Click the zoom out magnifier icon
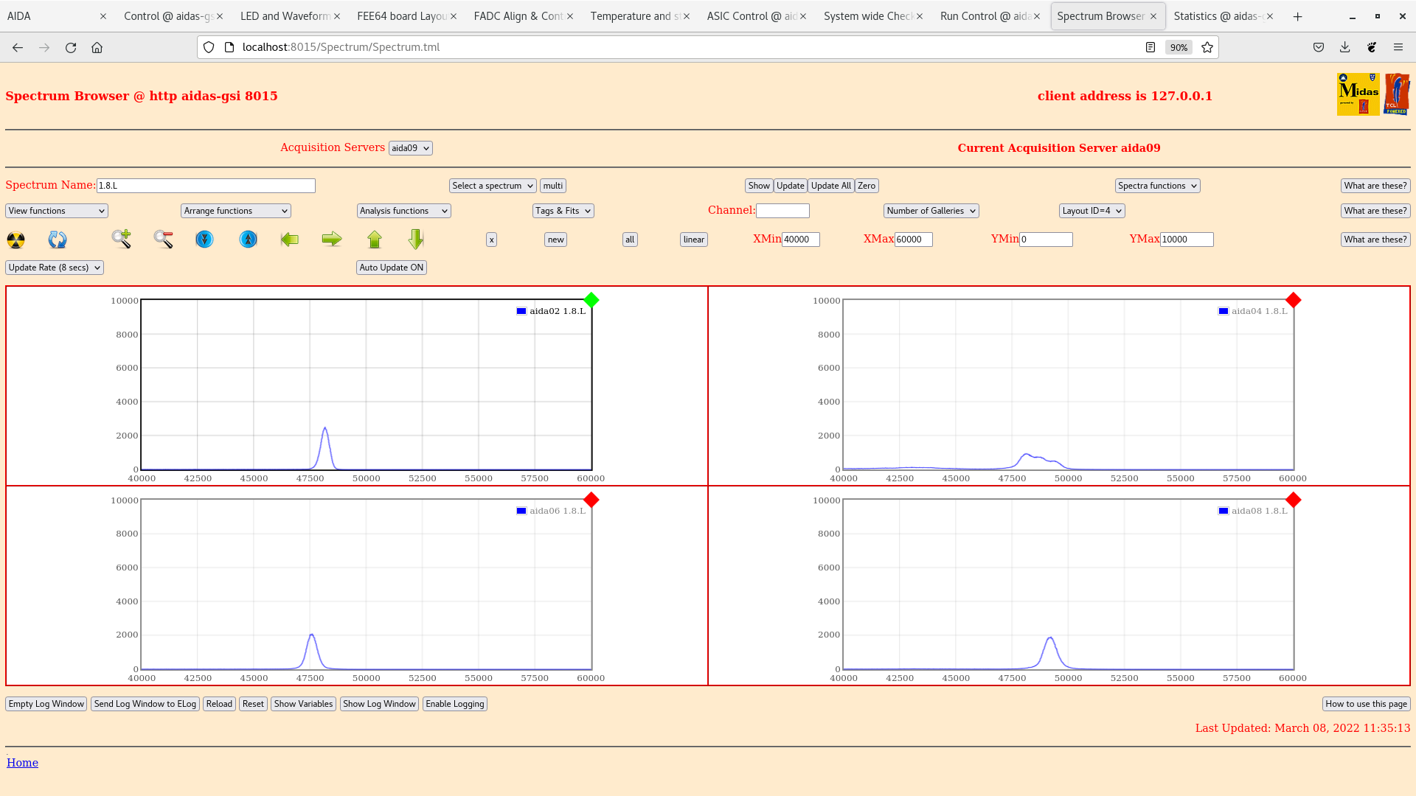Image resolution: width=1416 pixels, height=796 pixels. [163, 239]
